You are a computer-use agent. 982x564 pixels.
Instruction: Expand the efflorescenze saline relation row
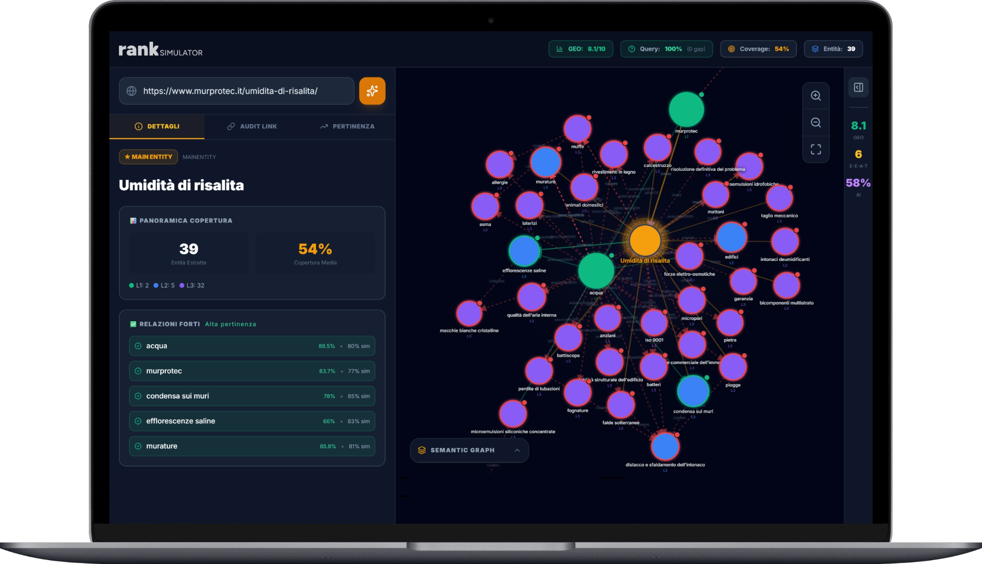coord(252,421)
